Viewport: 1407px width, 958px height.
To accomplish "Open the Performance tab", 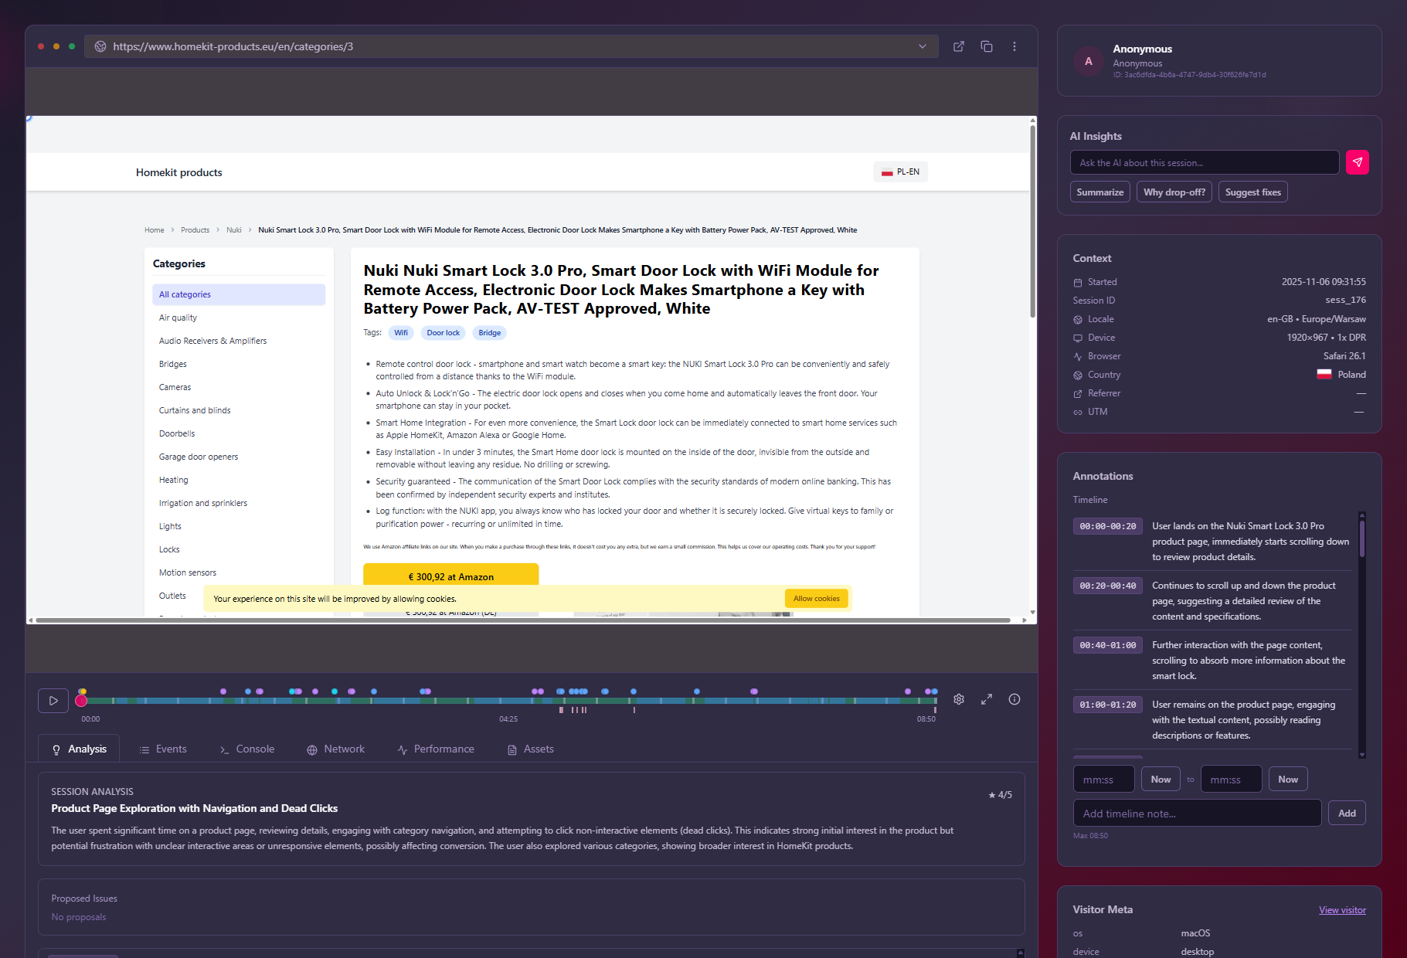I will (x=436, y=749).
